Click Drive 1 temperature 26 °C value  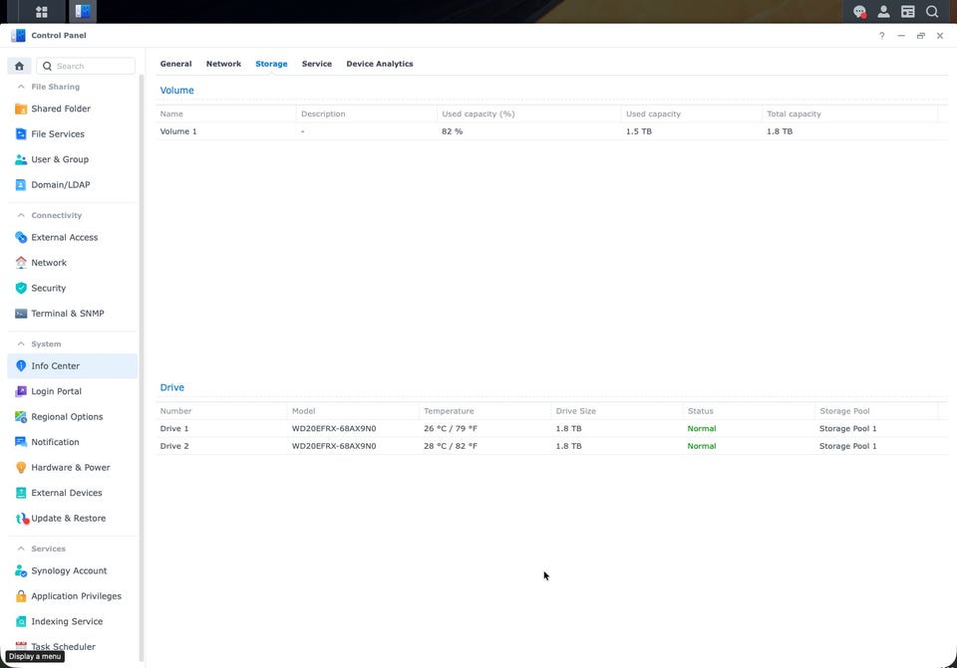click(451, 428)
